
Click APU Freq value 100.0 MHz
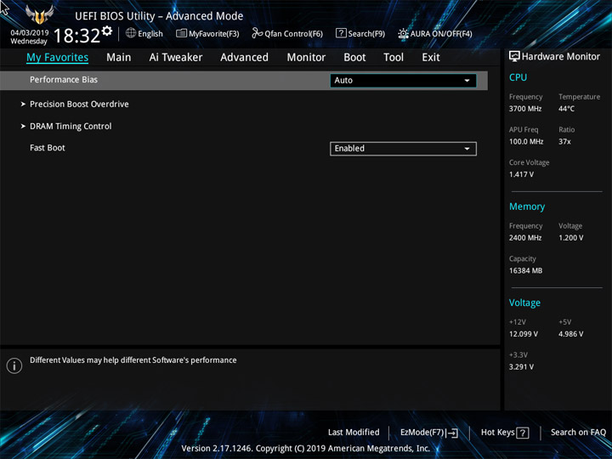(526, 141)
